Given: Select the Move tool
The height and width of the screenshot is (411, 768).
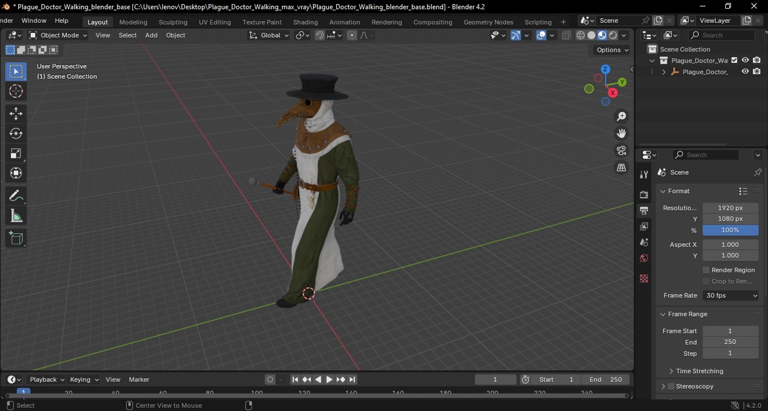Looking at the screenshot, I should 16,114.
